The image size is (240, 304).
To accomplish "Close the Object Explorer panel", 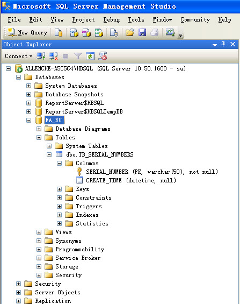I will (x=232, y=45).
